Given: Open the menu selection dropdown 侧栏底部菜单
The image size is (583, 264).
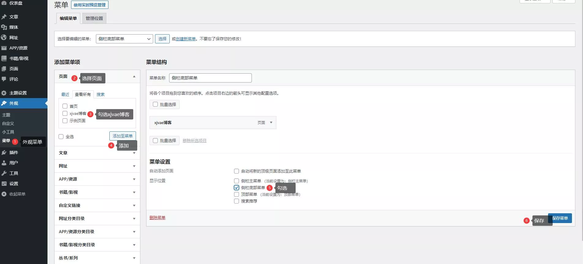Looking at the screenshot, I should click(124, 39).
